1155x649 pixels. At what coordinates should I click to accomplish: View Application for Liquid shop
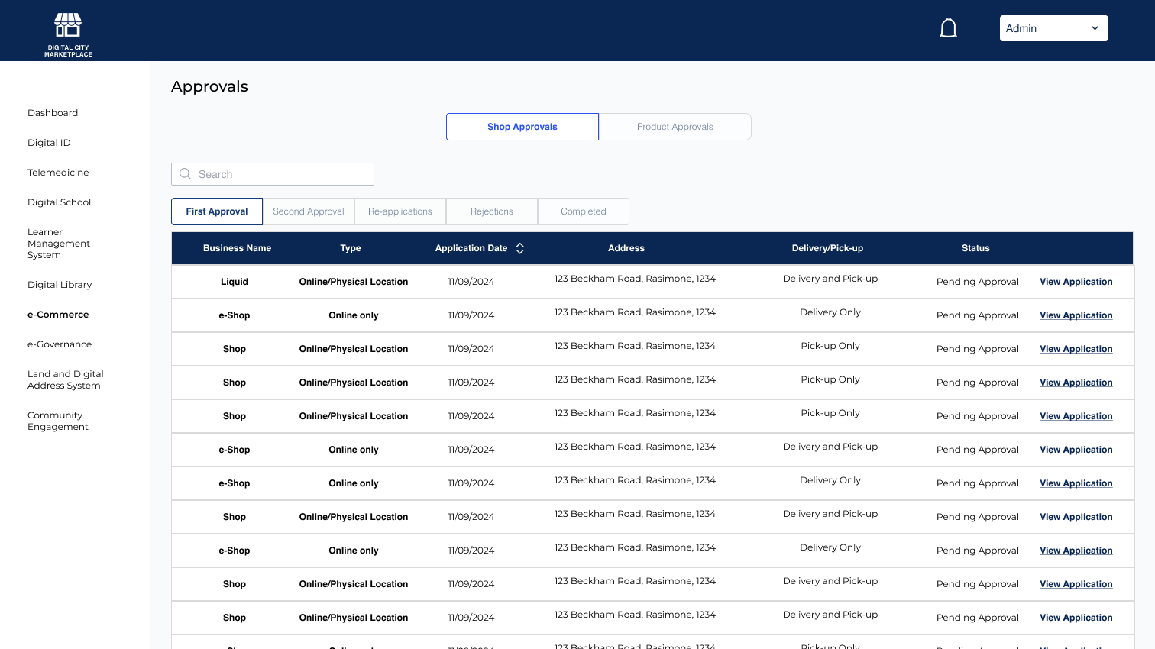(1076, 282)
